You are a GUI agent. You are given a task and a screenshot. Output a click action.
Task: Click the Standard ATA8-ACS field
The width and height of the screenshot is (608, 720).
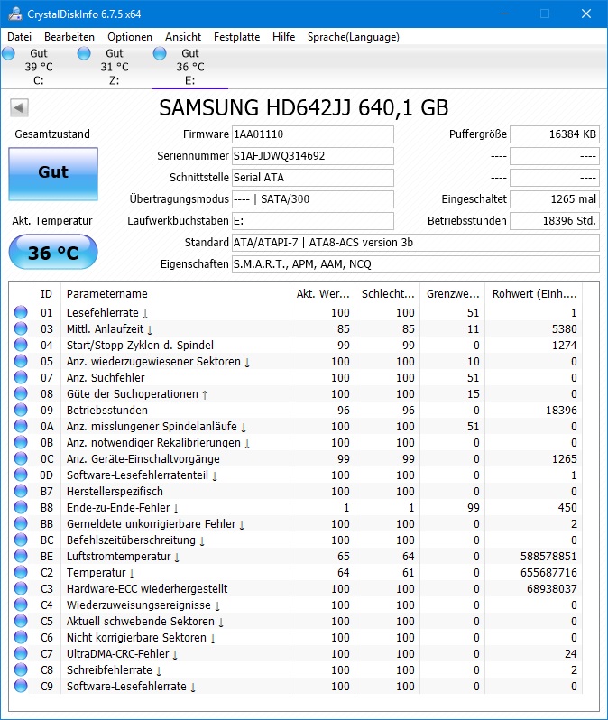point(416,242)
